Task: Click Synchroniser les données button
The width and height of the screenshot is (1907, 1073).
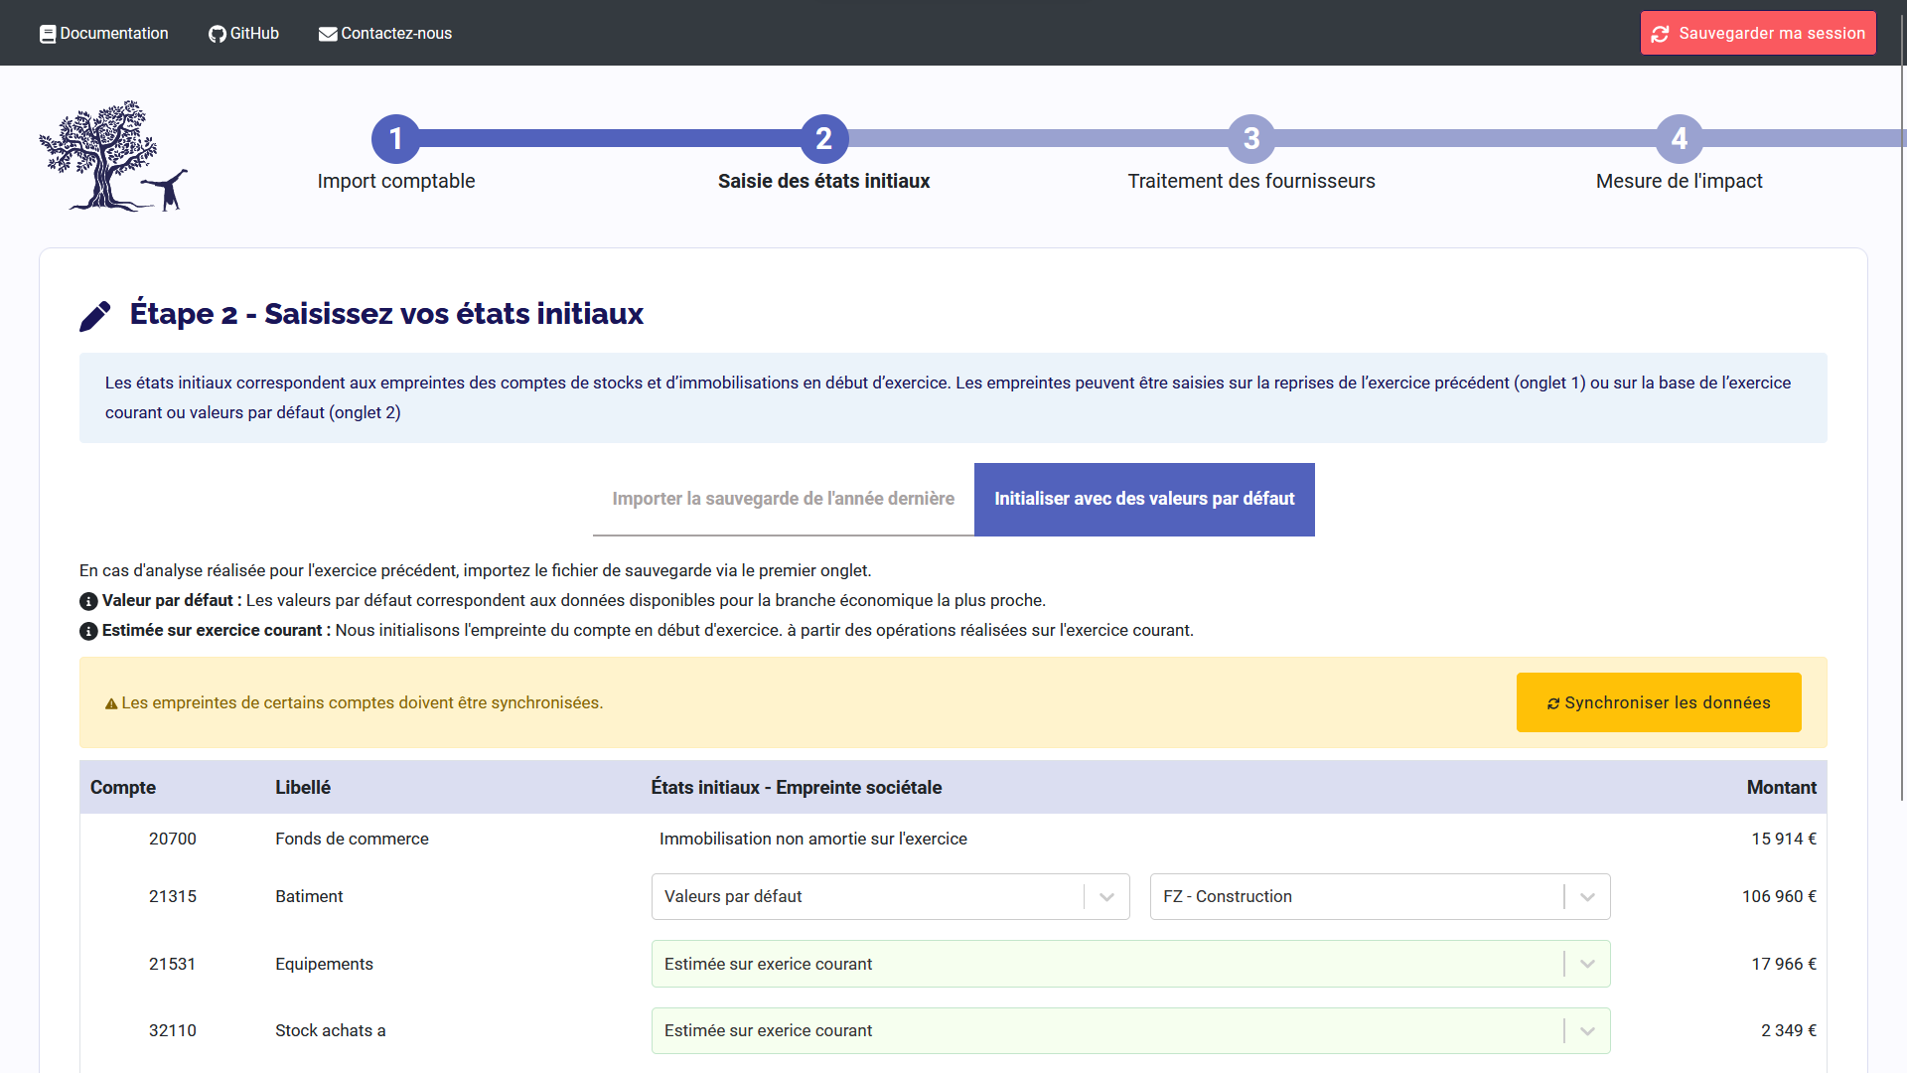Action: [1659, 702]
